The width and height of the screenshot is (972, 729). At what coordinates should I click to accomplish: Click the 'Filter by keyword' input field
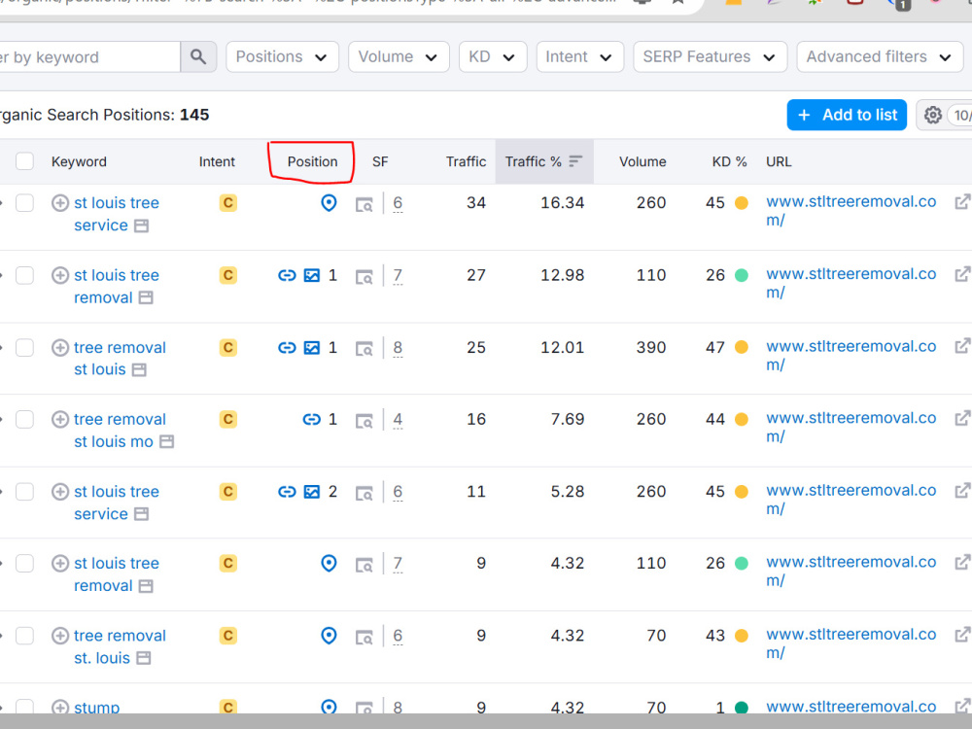[x=89, y=57]
